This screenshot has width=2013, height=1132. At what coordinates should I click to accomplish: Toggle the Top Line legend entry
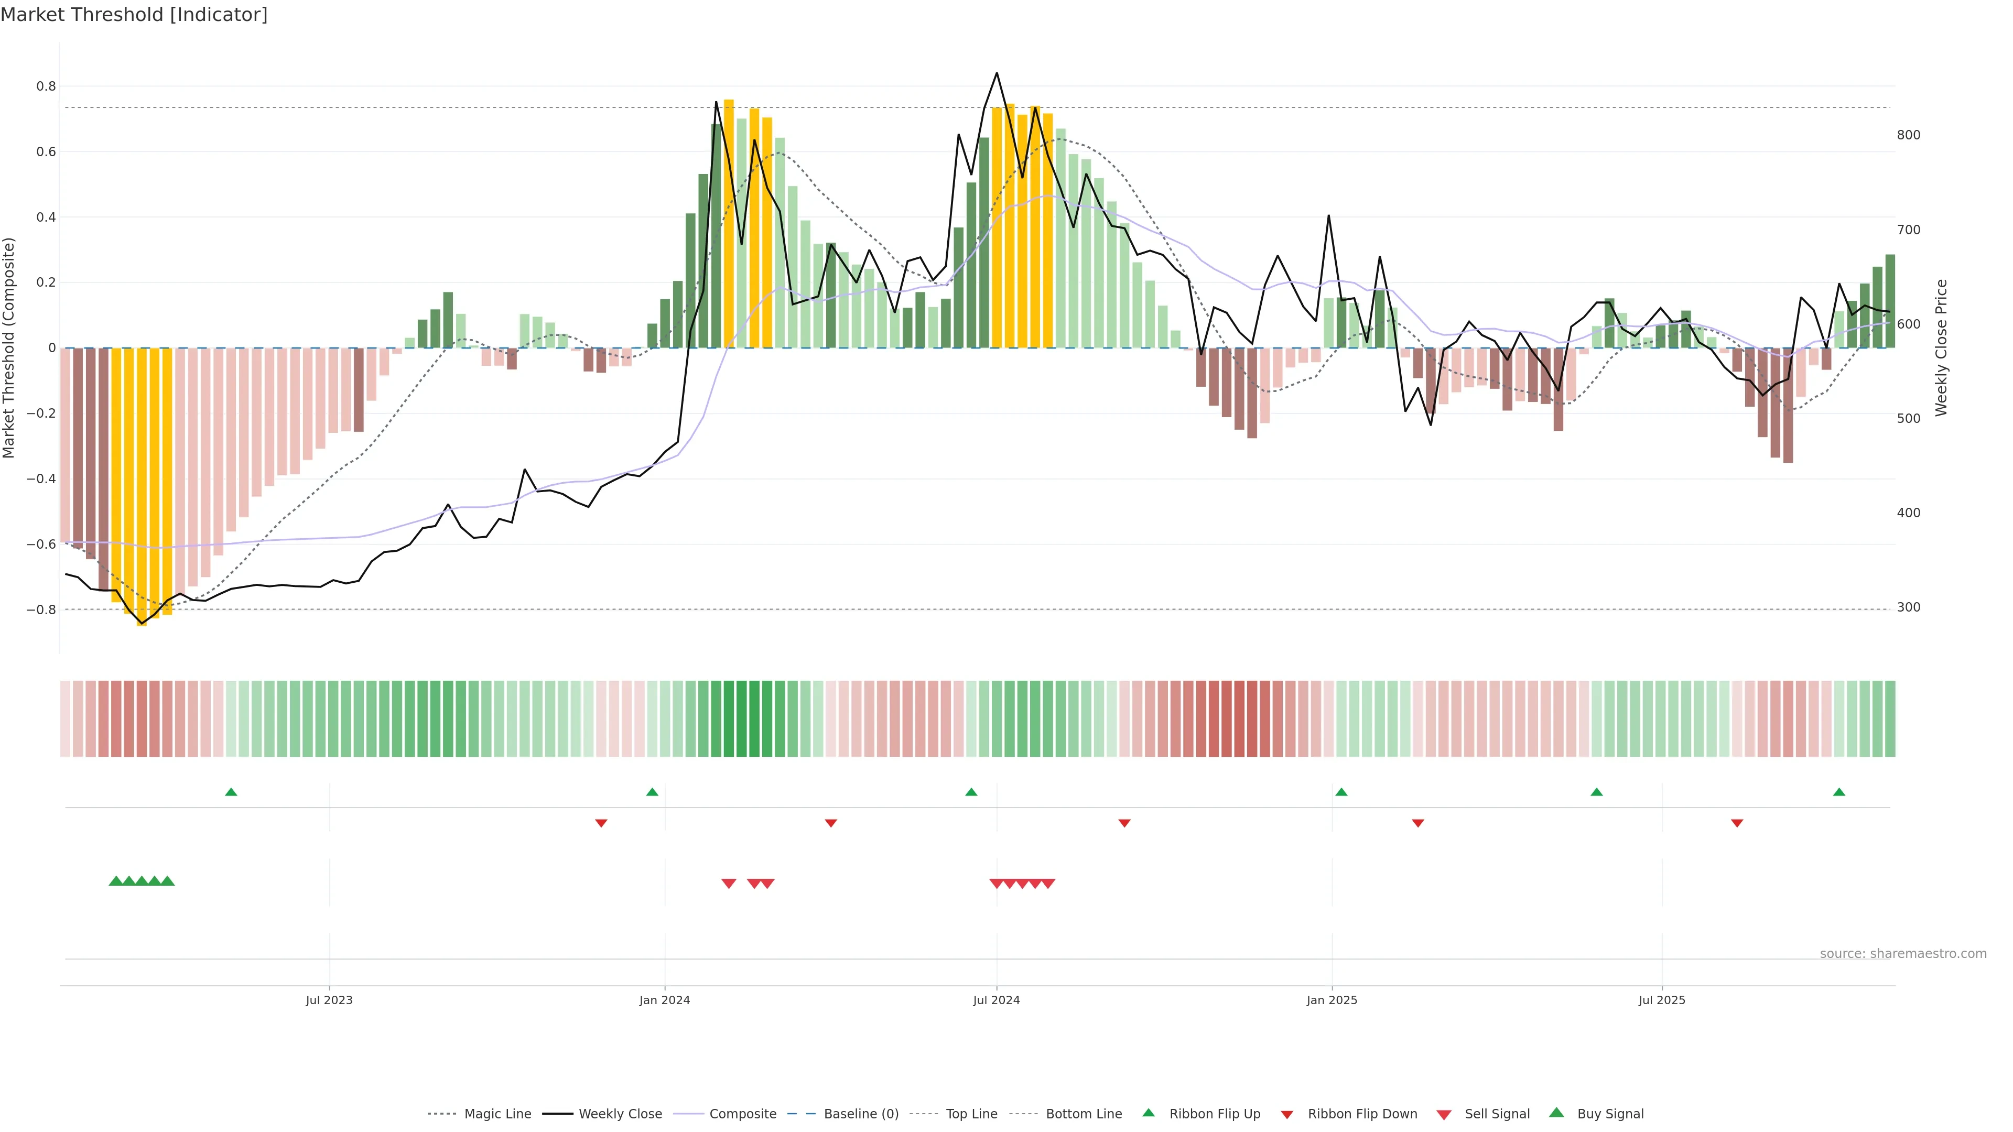(971, 1114)
